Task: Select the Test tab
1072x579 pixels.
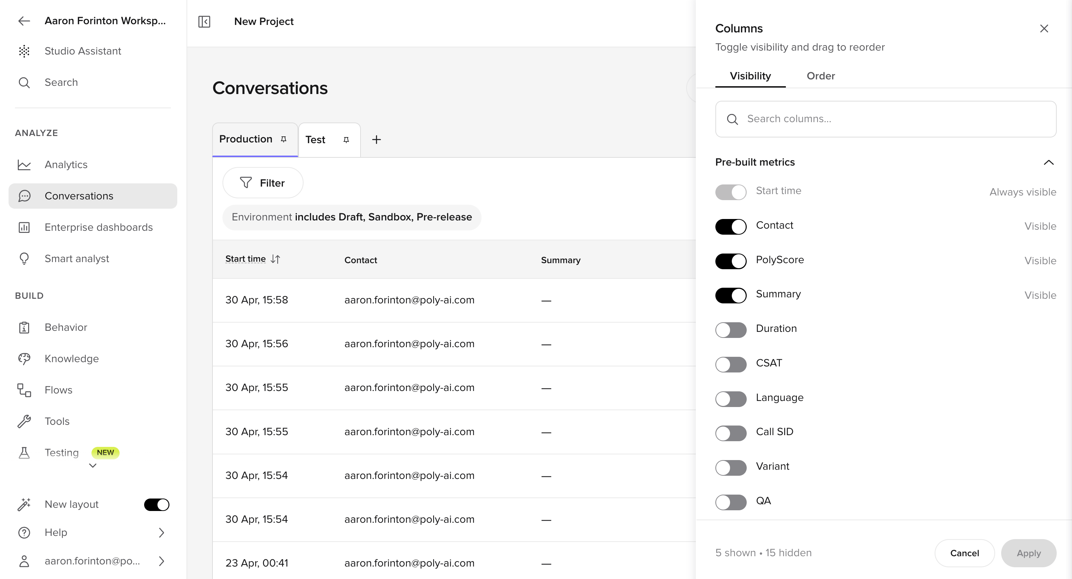Action: (329, 140)
